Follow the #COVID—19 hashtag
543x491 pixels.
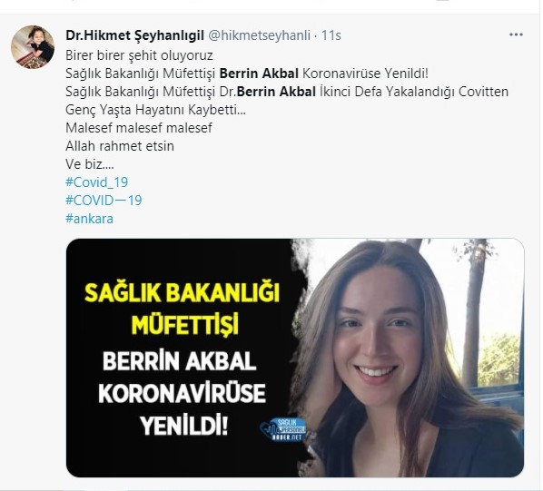coord(104,201)
